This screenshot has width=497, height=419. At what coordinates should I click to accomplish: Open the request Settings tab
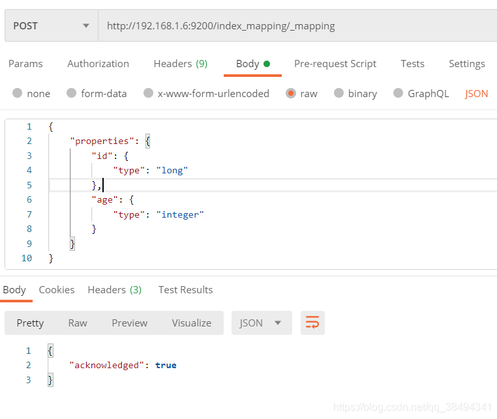[x=466, y=63]
